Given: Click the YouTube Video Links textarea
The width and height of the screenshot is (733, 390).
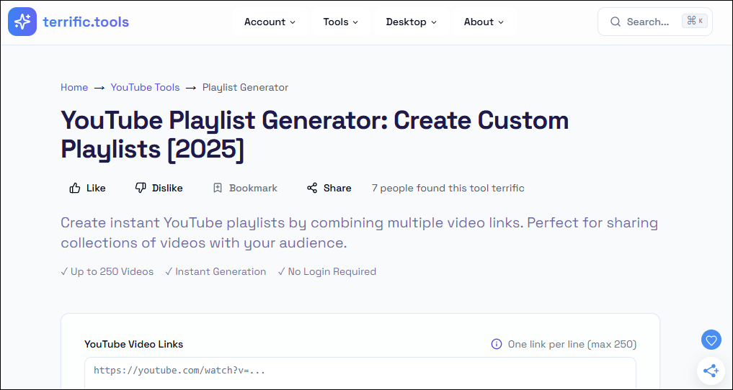Looking at the screenshot, I should point(360,373).
